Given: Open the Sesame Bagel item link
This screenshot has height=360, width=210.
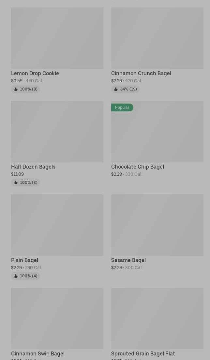Looking at the screenshot, I should tap(128, 260).
